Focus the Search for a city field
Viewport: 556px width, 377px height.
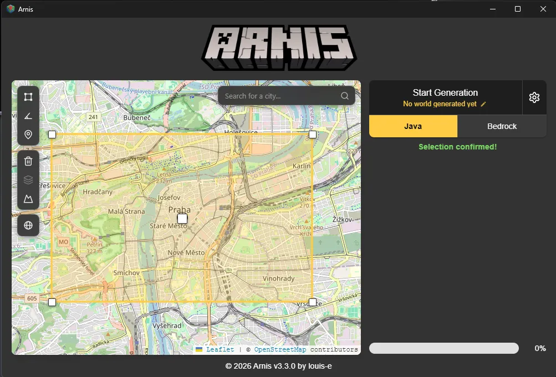coord(287,96)
